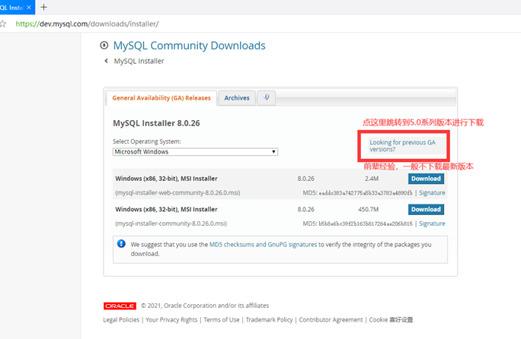This screenshot has width=521, height=339.
Task: Click the back chevron next to MySQL Installer
Action: 107,61
